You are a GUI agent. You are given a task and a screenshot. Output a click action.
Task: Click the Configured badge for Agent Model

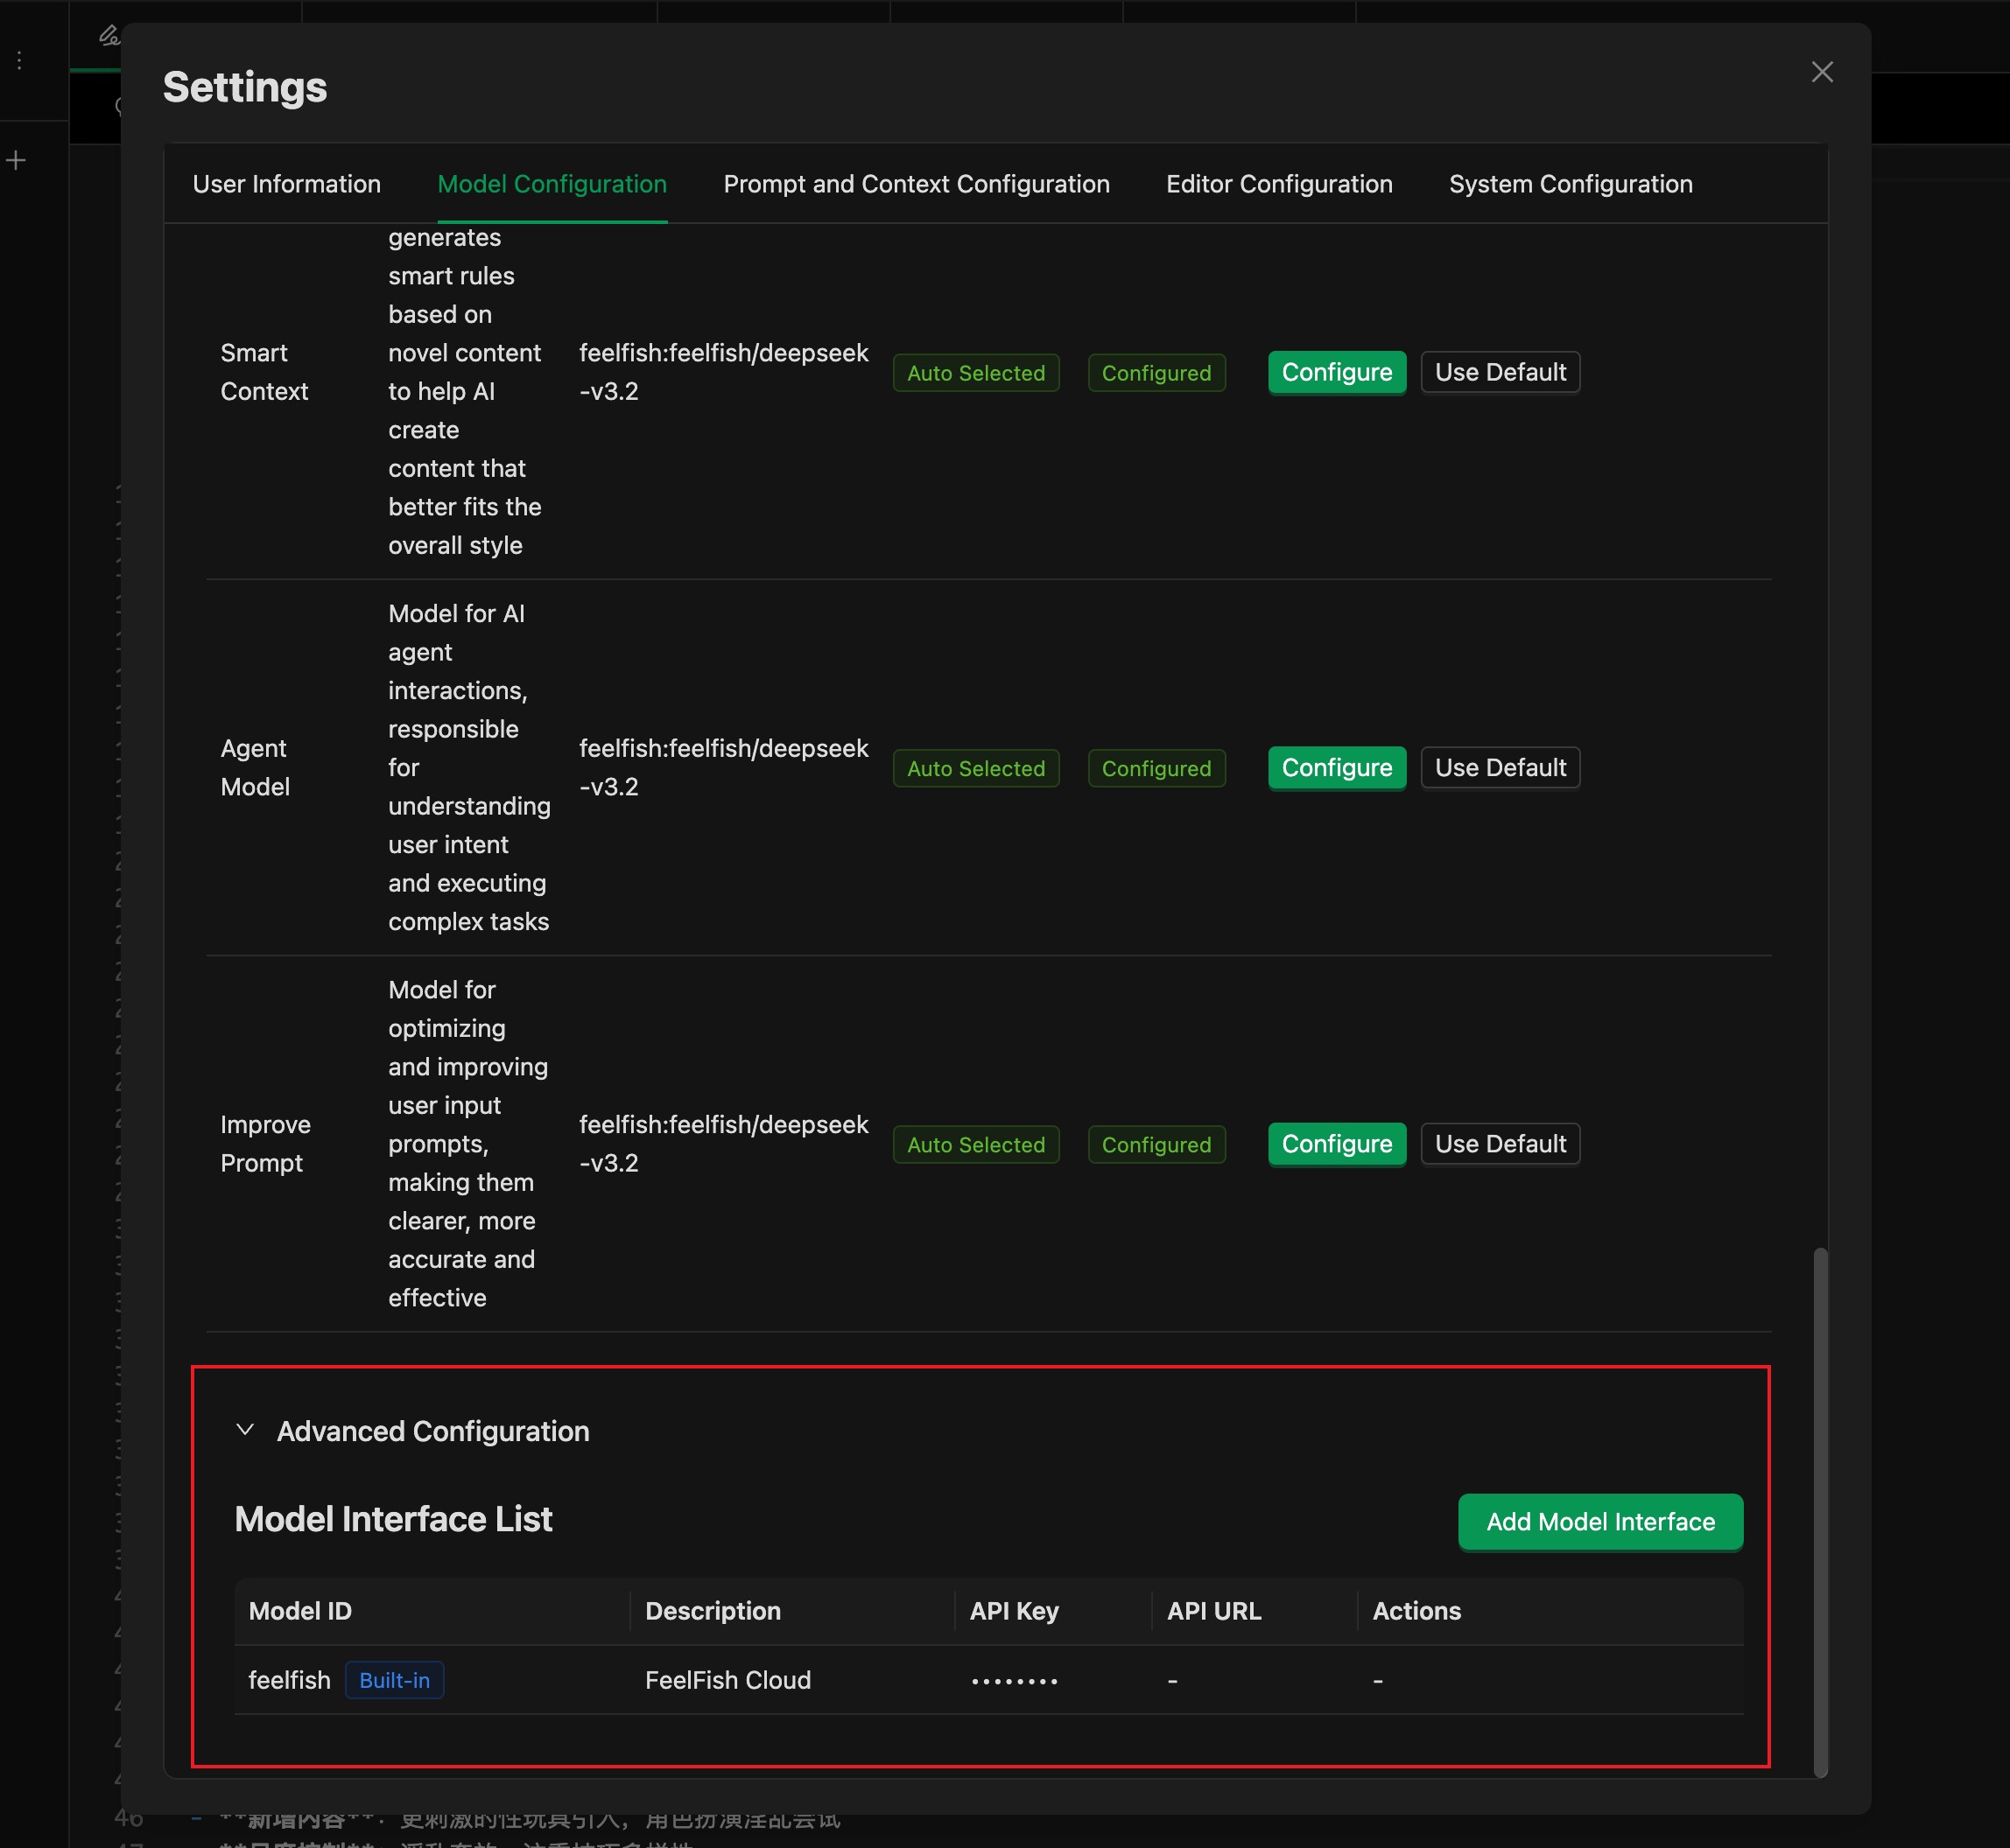(x=1156, y=768)
